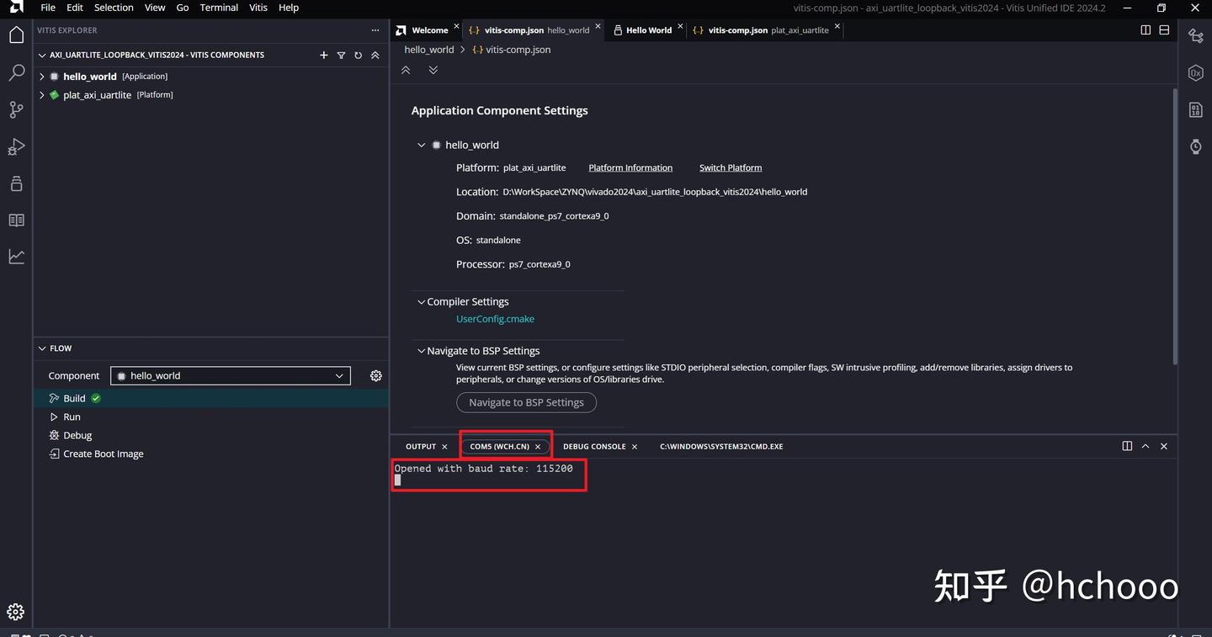Screen dimensions: 1212x637
Task: Switch to the DEBUG CONSOLE tab
Action: coord(594,447)
